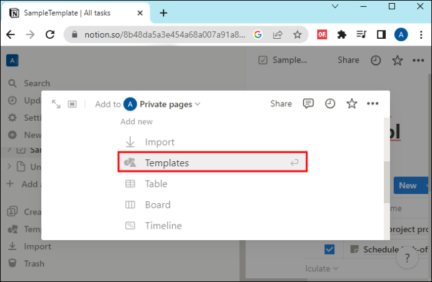
Task: Reload the Notion page
Action: [50, 34]
